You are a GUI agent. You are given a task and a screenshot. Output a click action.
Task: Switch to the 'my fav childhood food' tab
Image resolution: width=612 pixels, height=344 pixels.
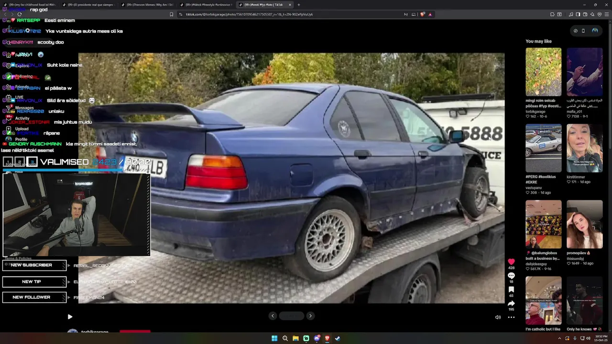(30, 5)
